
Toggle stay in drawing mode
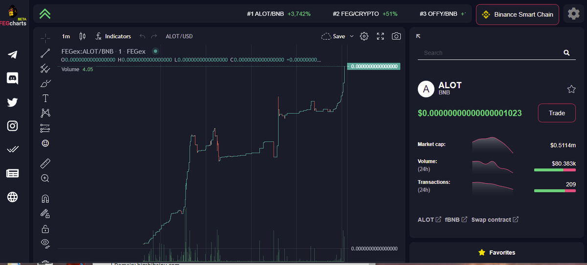point(45,214)
